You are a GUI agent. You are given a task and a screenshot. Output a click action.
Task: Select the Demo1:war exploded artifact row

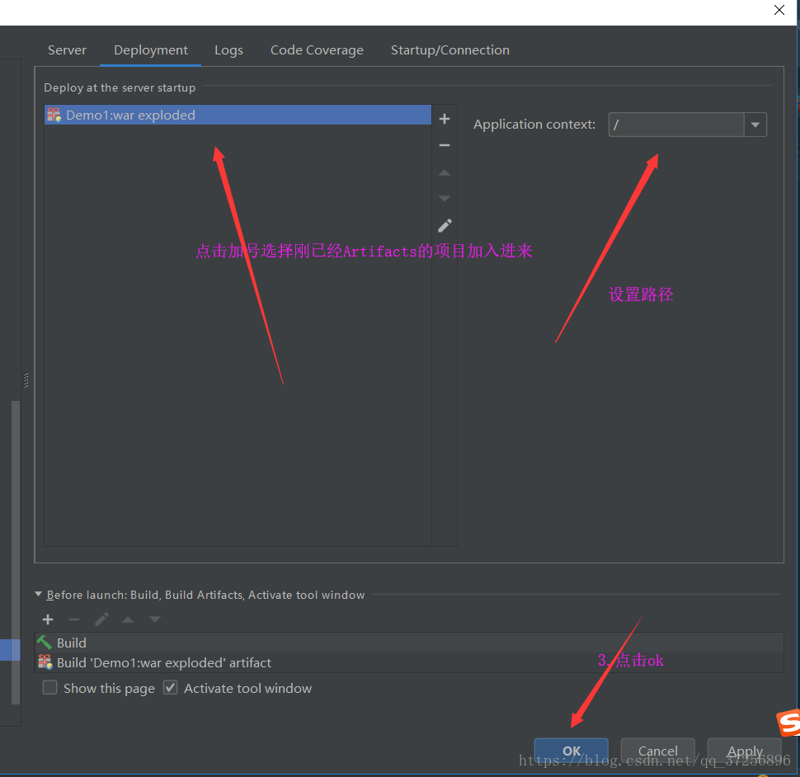pos(238,115)
